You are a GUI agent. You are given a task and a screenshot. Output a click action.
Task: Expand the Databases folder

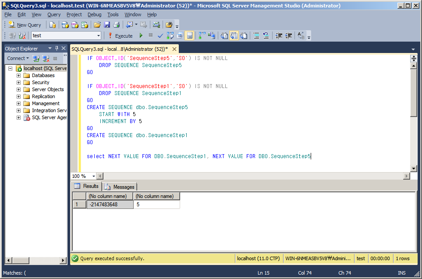pyautogui.click(x=18, y=75)
